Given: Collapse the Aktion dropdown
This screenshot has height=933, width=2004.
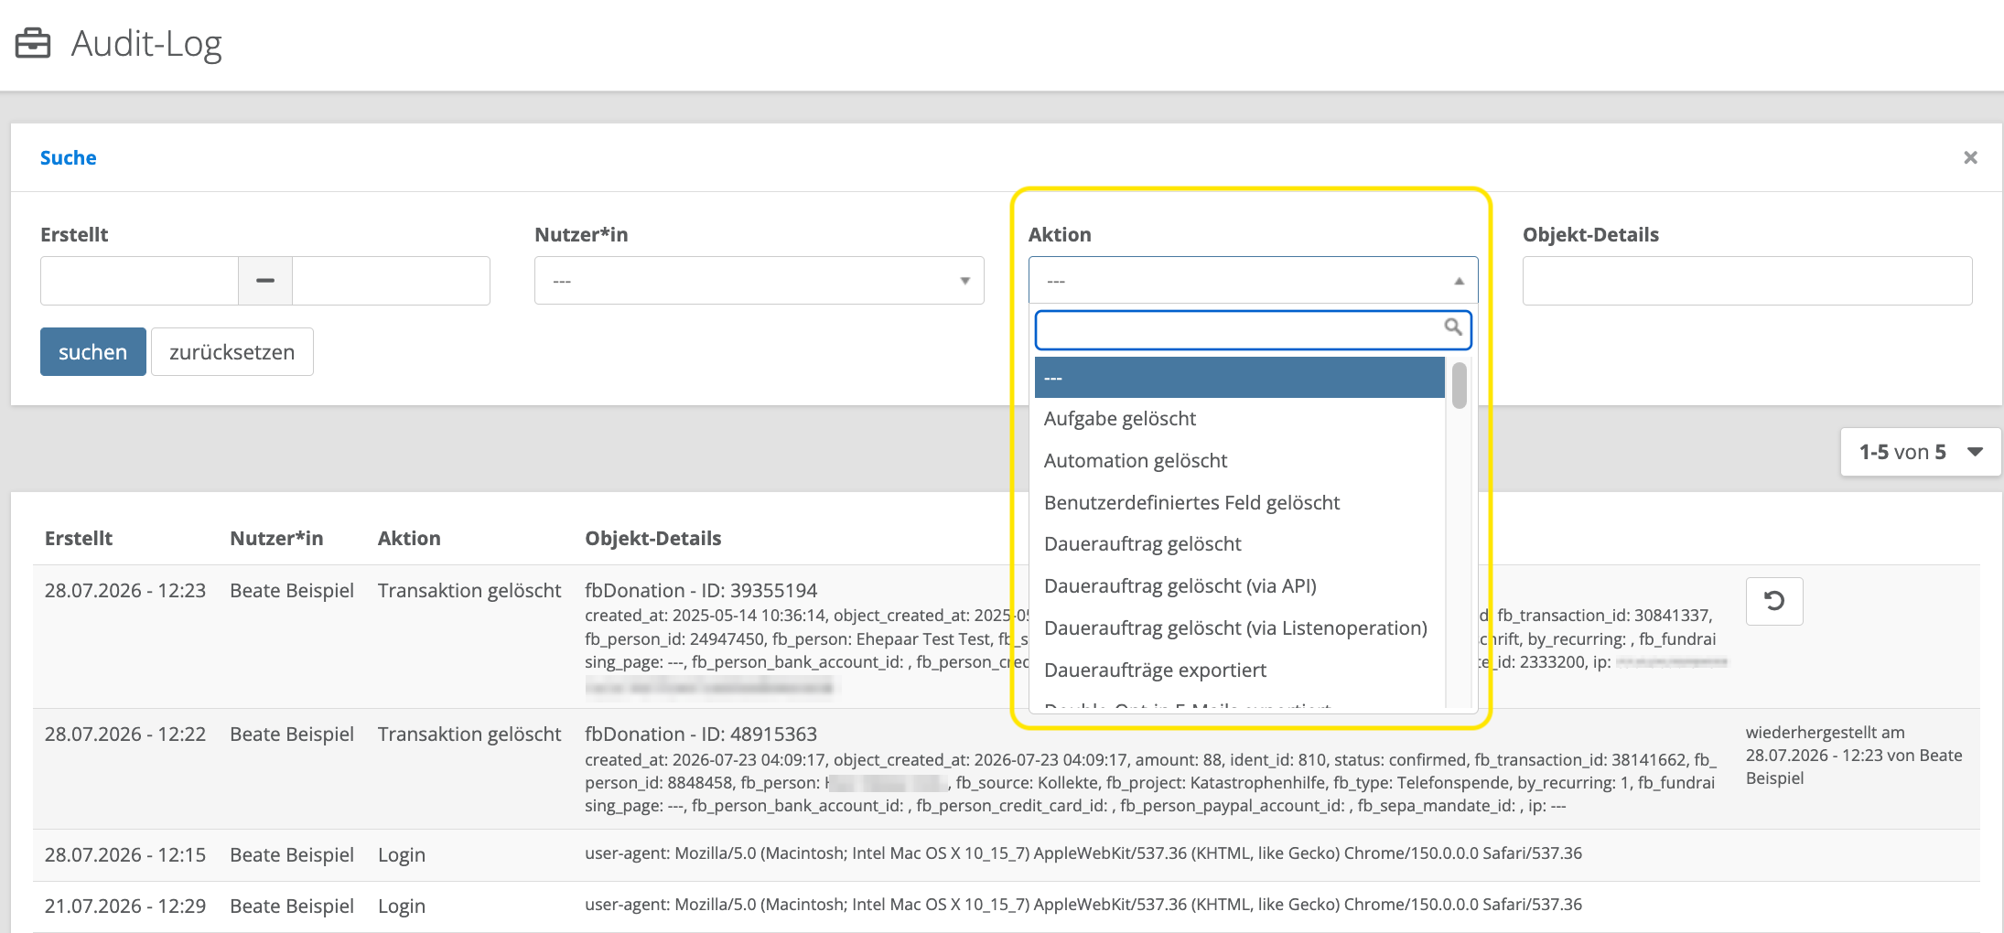Looking at the screenshot, I should (1253, 280).
